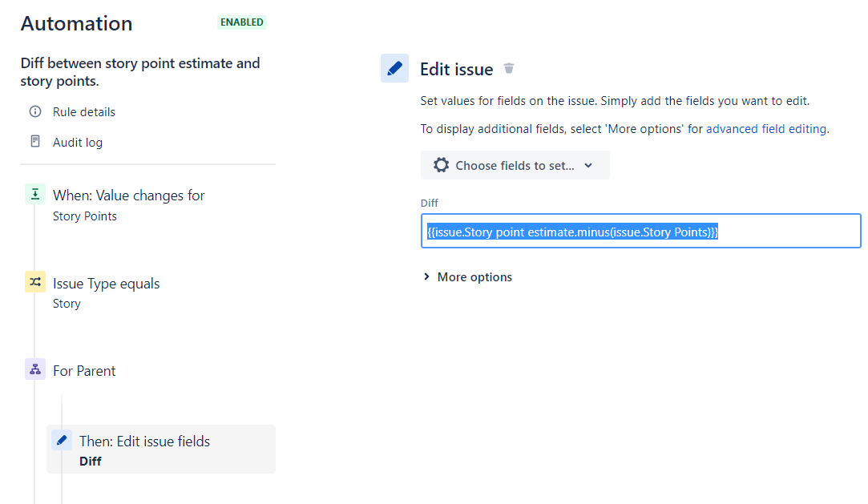Viewport: 868px width, 504px height.
Task: Click the yellow condition shuffle icon
Action: click(35, 281)
